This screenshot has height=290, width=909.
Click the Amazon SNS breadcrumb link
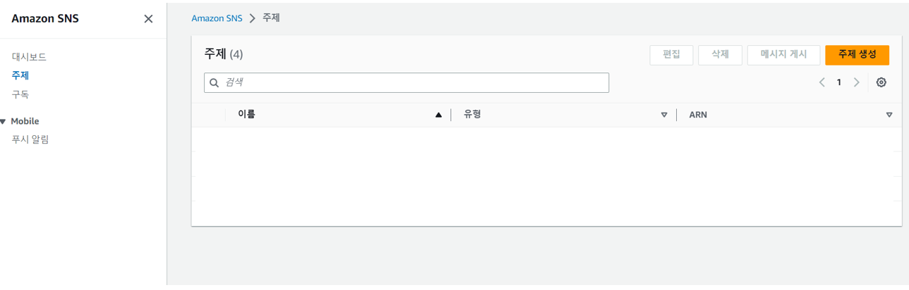coord(217,18)
